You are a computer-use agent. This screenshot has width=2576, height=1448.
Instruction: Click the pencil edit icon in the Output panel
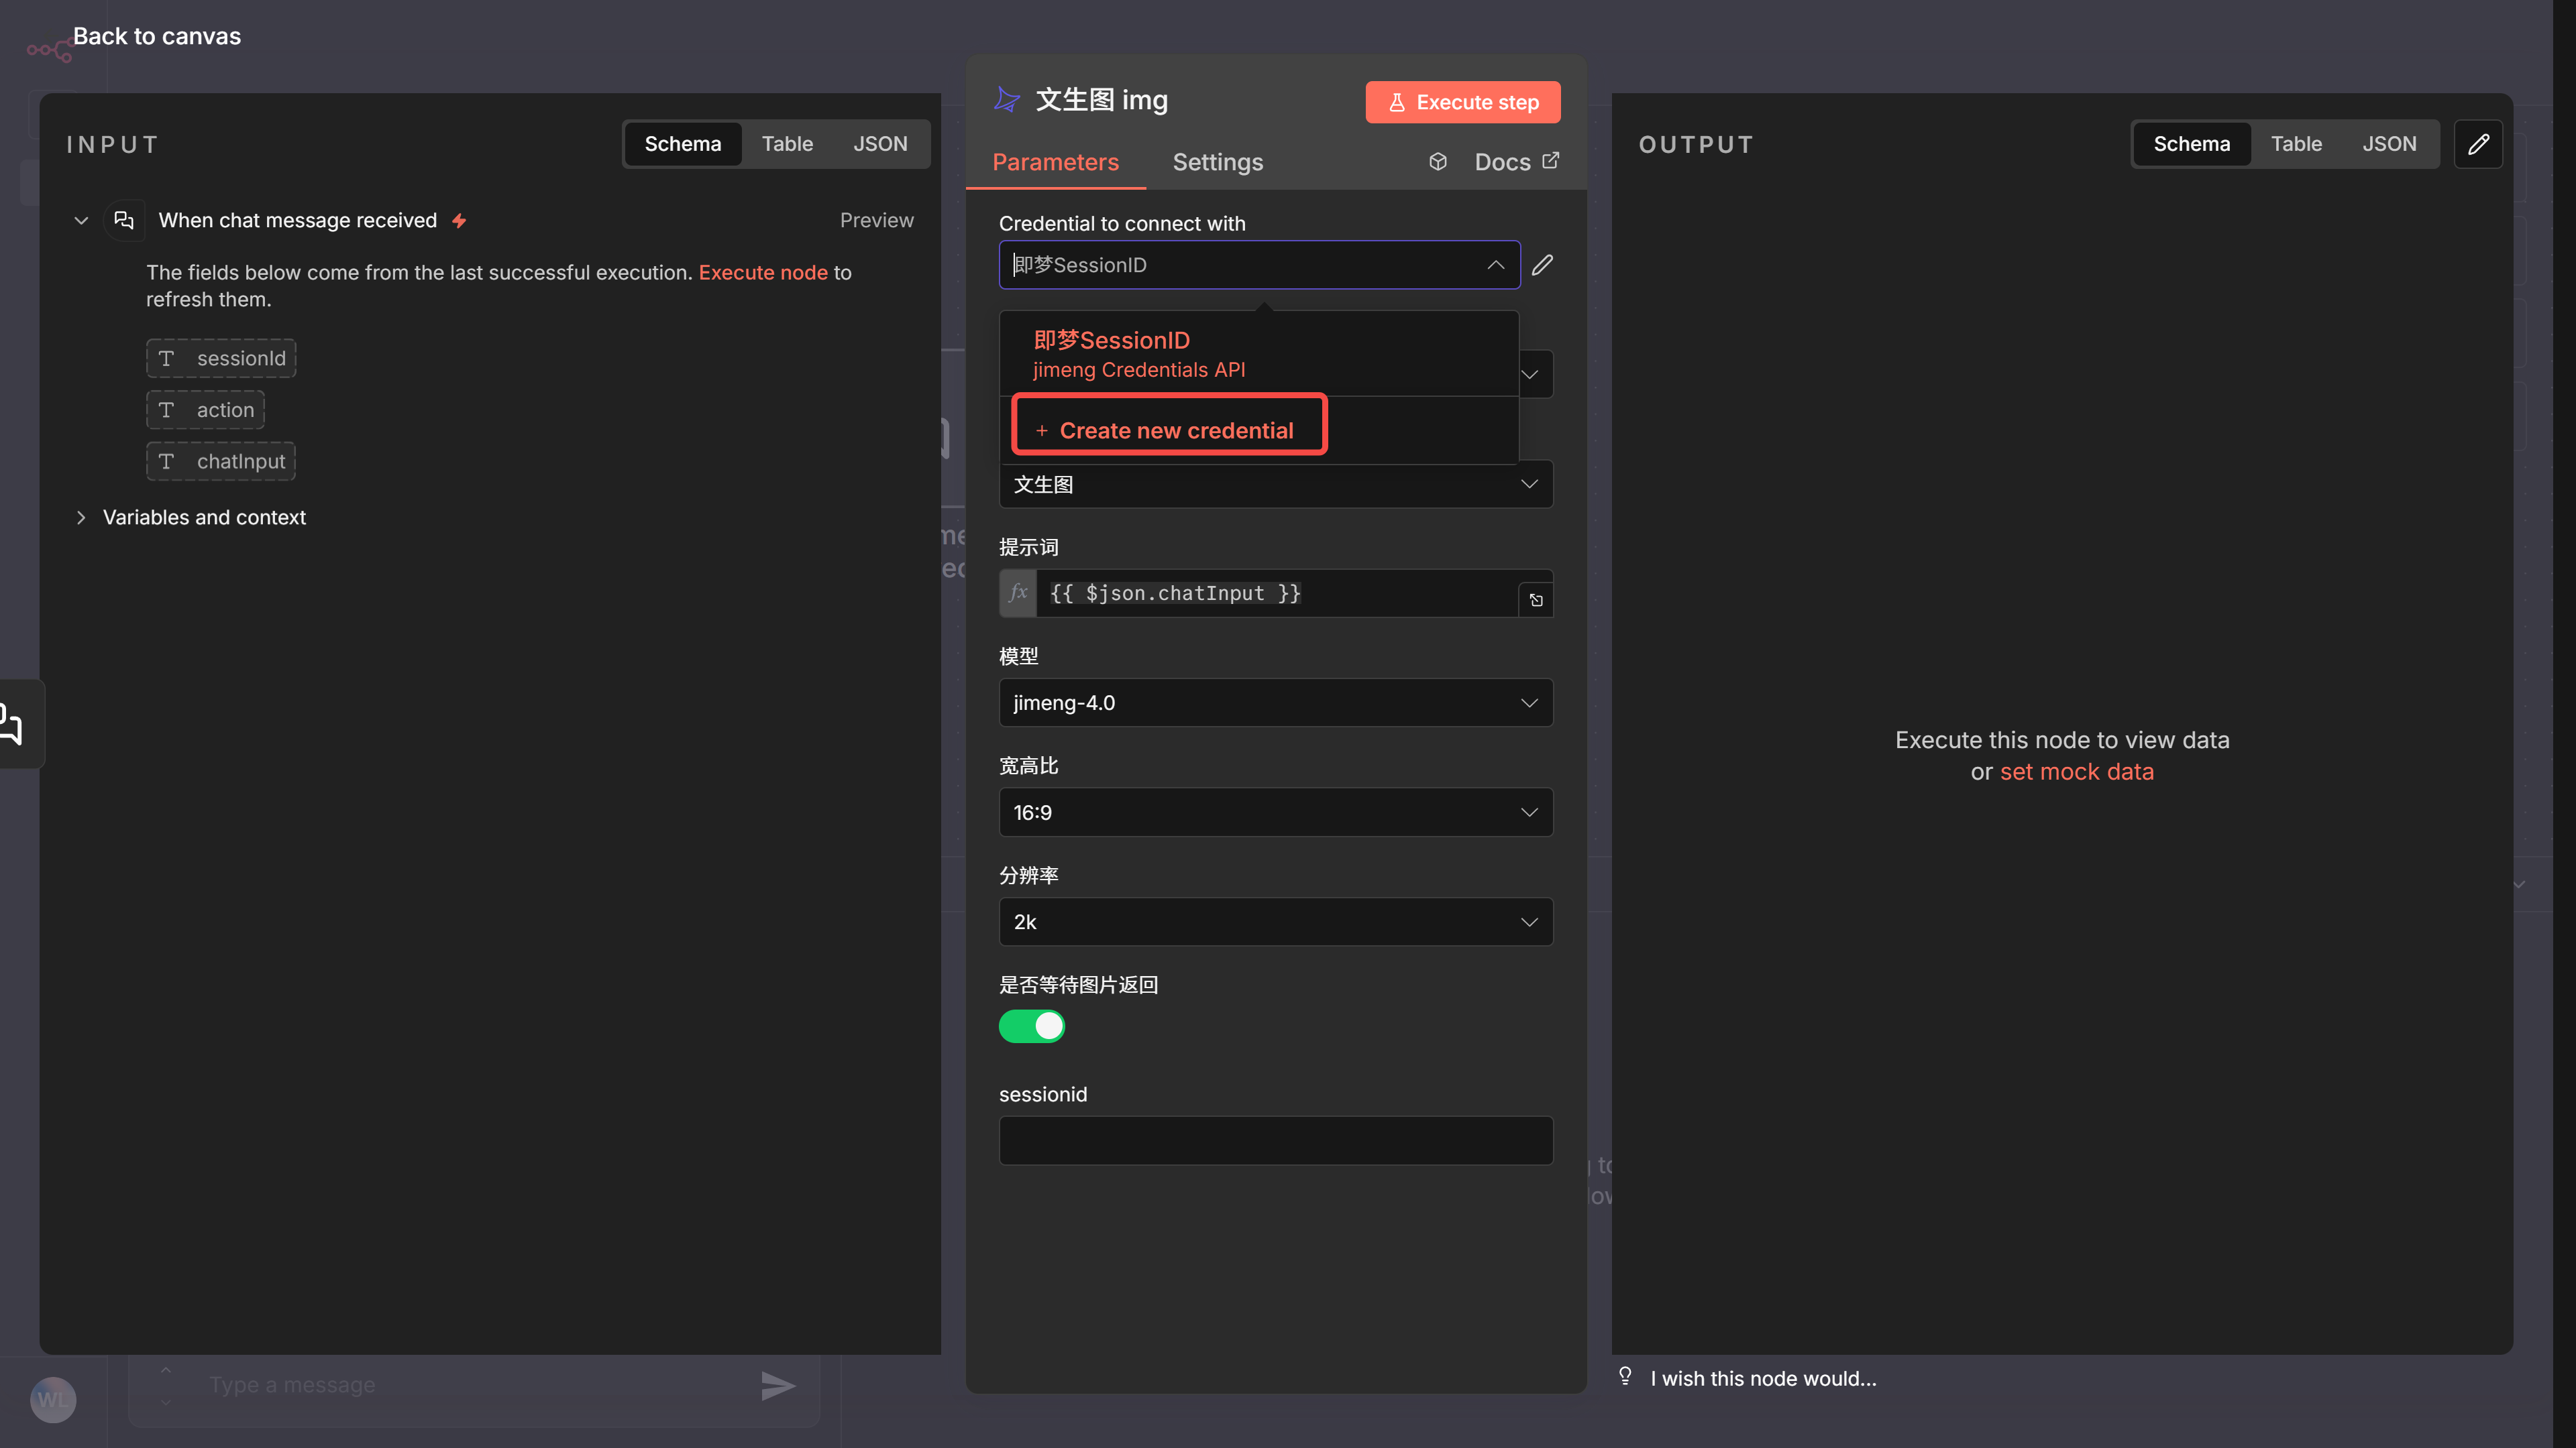tap(2479, 144)
